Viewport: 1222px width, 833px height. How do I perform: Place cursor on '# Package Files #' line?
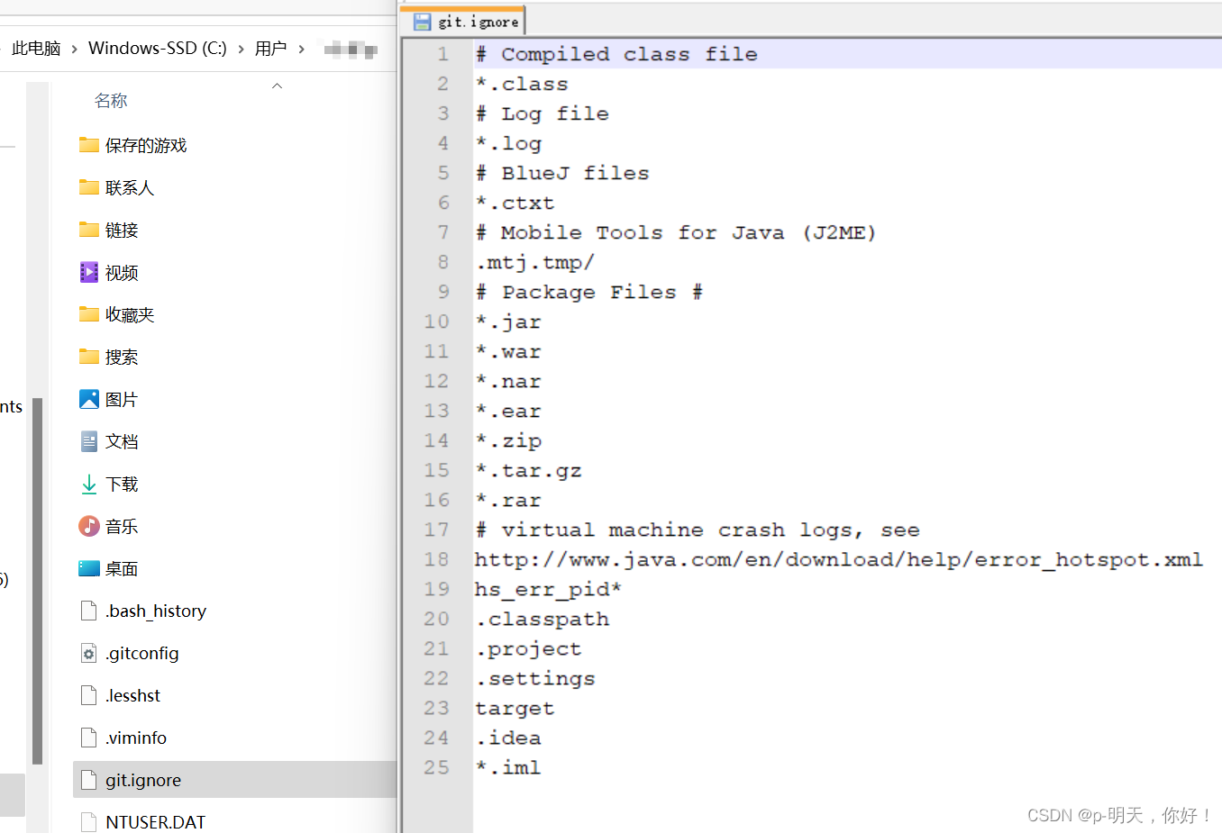[x=589, y=292]
